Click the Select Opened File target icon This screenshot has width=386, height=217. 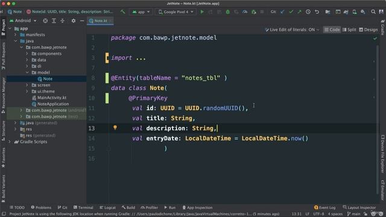45,20
